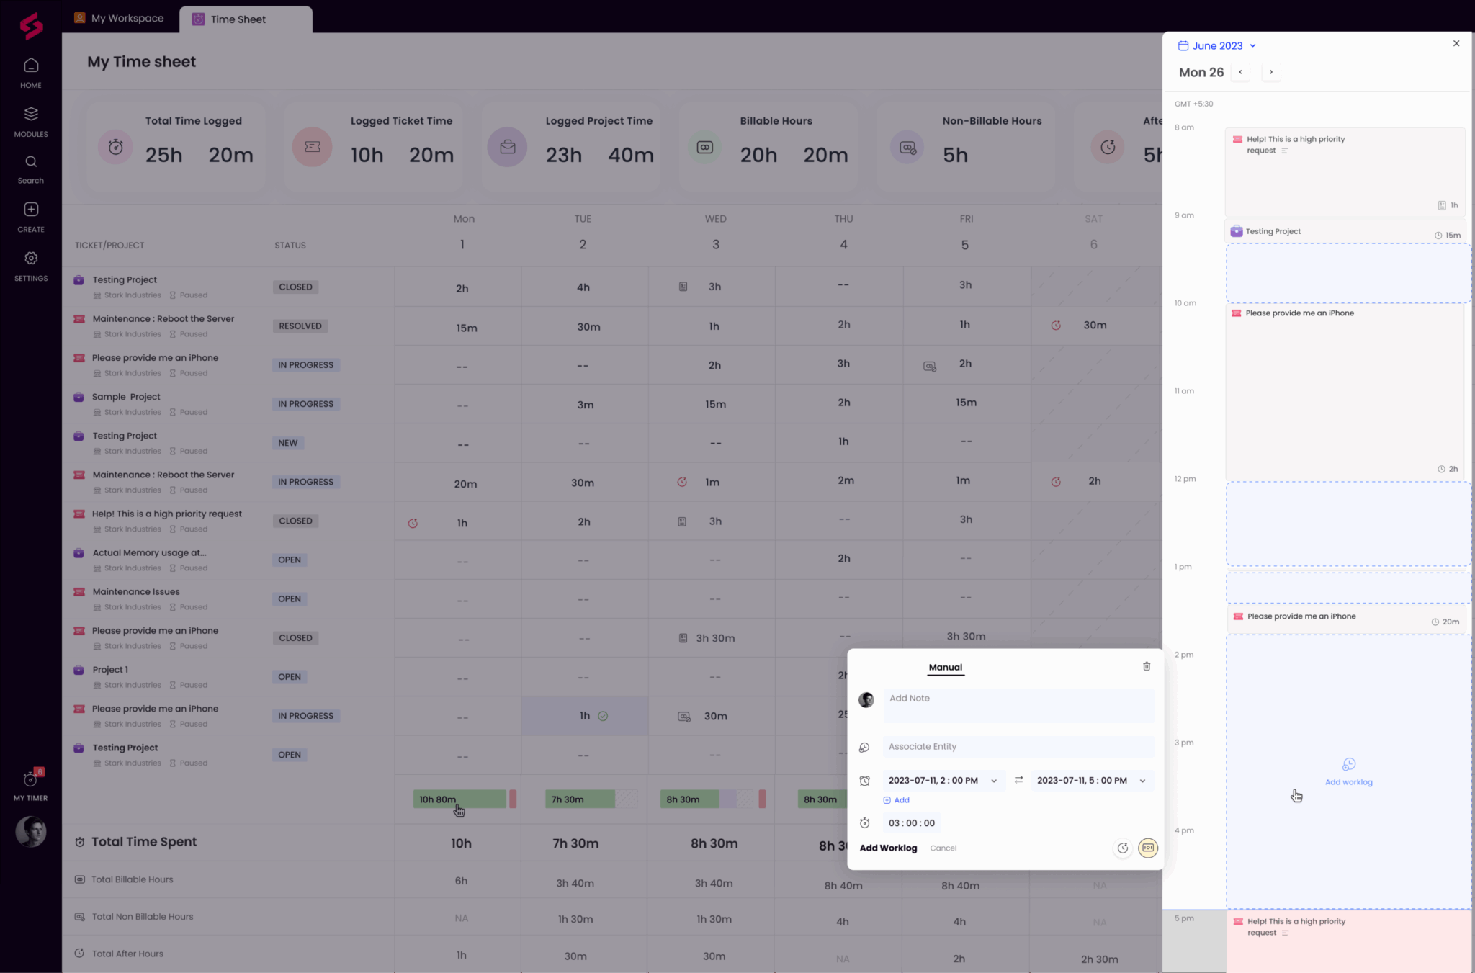The image size is (1475, 973).
Task: Go to Home in sidebar
Action: tap(31, 66)
